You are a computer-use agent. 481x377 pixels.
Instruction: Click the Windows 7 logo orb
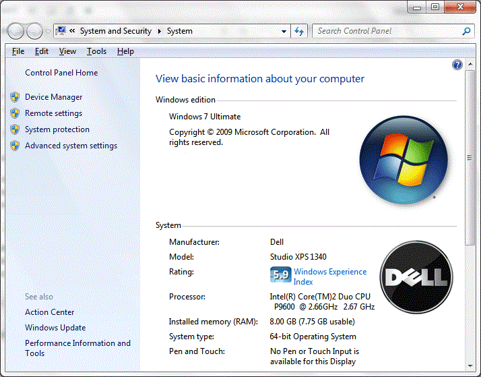(404, 160)
